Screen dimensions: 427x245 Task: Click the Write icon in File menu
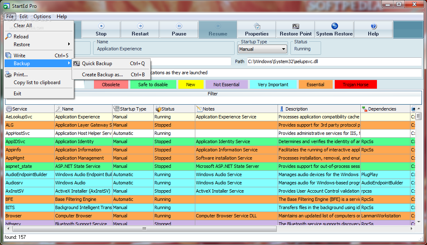[x=8, y=55]
